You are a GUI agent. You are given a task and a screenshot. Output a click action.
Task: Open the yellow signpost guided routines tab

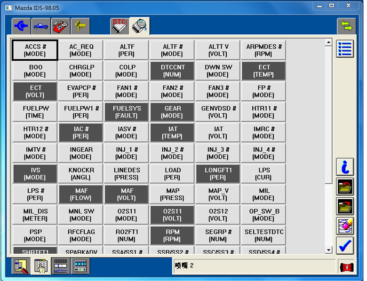point(80,26)
